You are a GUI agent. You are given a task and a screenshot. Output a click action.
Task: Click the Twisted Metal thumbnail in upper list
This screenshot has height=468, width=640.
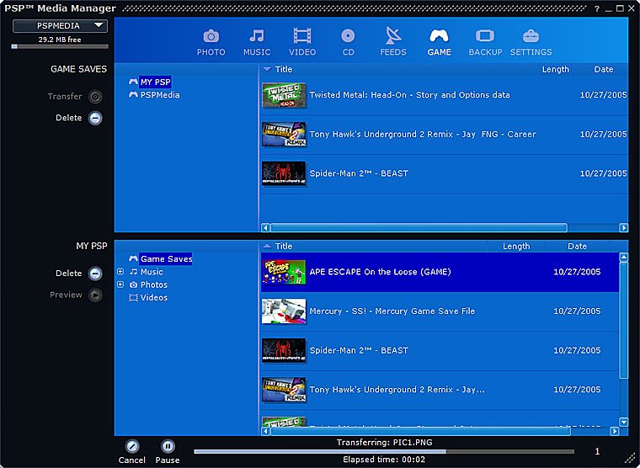coord(284,95)
